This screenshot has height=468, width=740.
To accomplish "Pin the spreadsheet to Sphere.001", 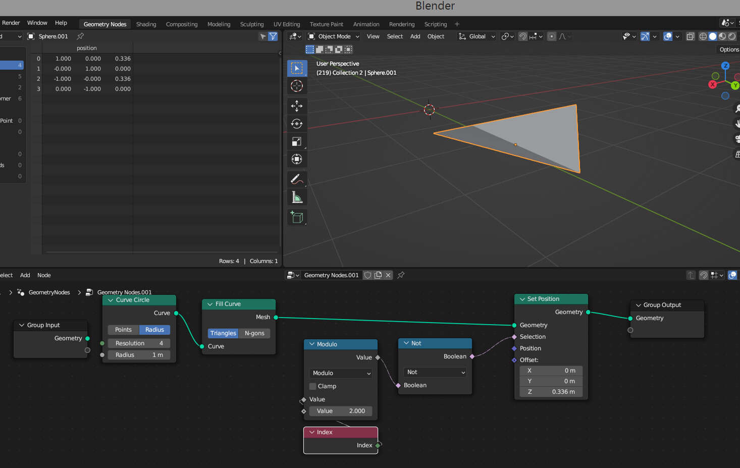I will click(80, 36).
